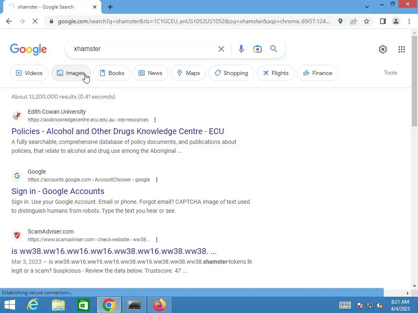Stop loading the page

[35, 21]
